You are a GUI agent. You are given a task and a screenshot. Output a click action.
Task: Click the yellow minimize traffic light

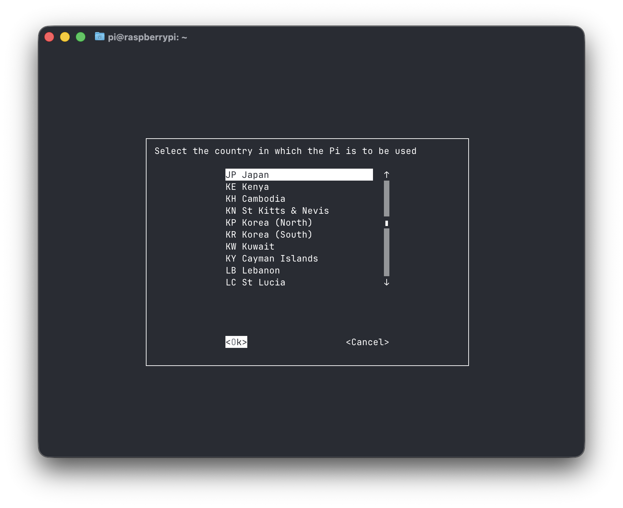tap(65, 37)
